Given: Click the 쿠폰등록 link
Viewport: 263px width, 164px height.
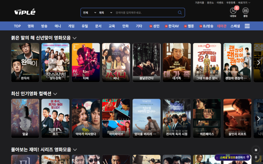Looking at the screenshot, I should [231, 3].
